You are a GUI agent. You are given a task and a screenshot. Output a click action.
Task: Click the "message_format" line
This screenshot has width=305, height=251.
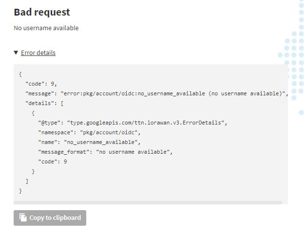point(105,152)
